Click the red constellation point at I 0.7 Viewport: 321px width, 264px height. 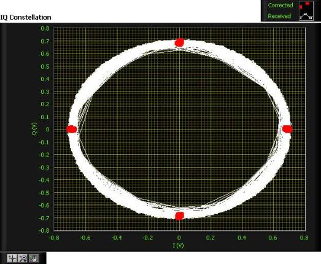coord(287,129)
